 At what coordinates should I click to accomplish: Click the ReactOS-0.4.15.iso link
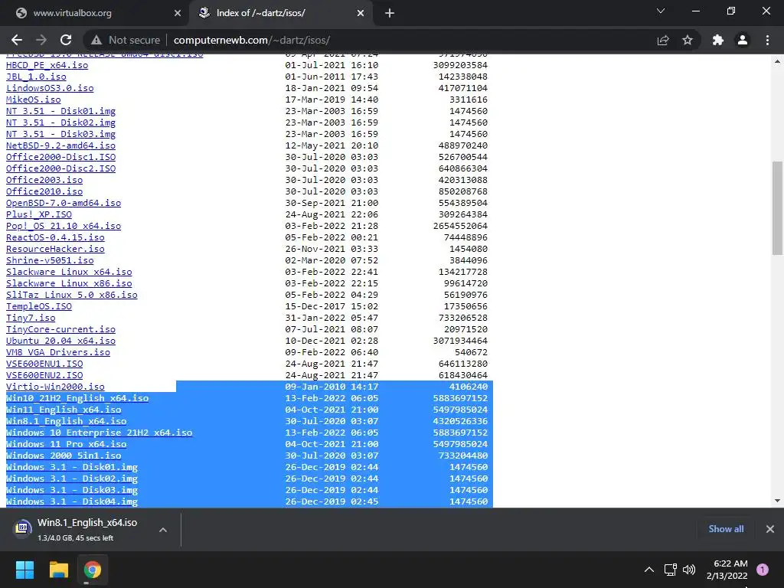(55, 237)
